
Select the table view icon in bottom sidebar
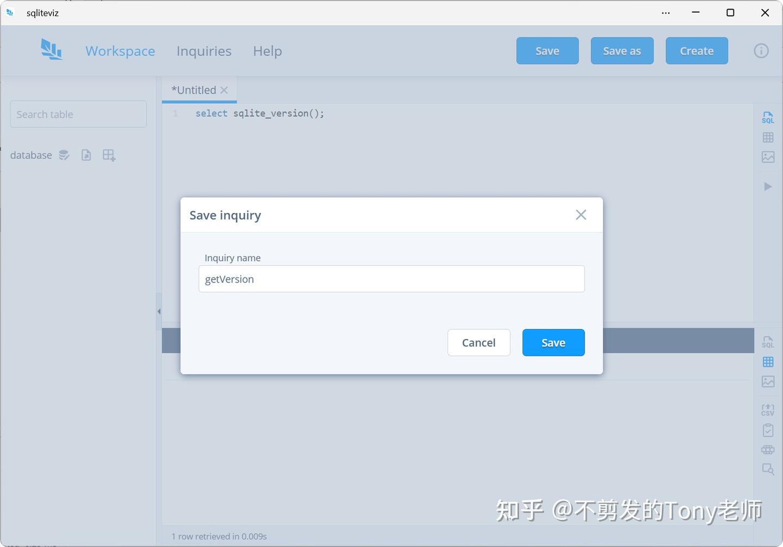[x=768, y=362]
